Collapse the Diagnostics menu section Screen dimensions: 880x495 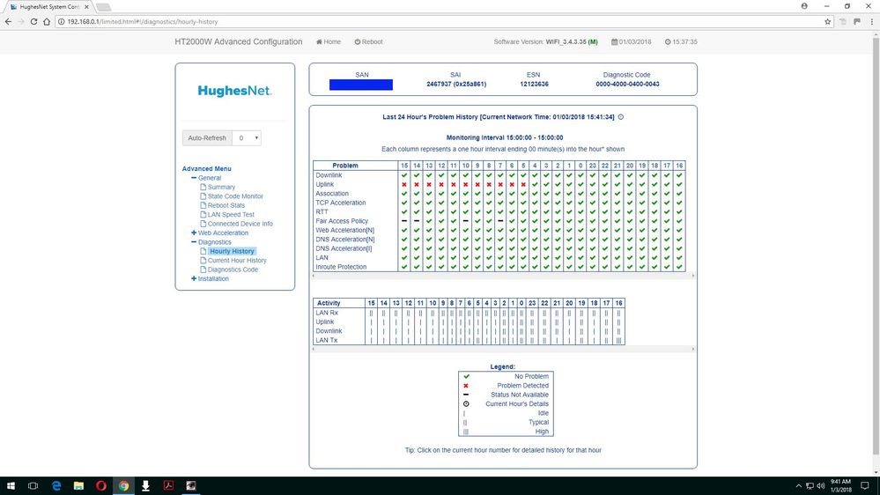[194, 241]
